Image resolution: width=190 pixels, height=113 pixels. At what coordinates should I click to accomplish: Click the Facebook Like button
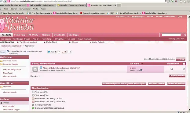click(x=3, y=52)
